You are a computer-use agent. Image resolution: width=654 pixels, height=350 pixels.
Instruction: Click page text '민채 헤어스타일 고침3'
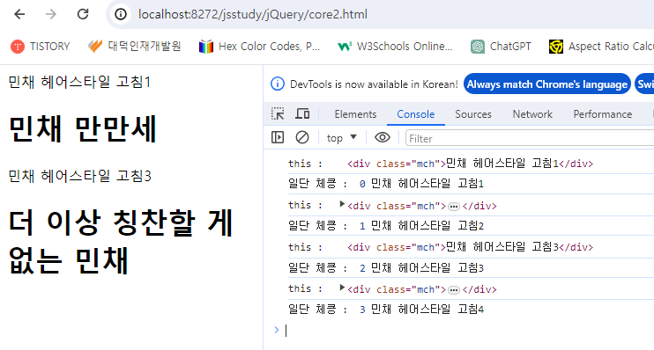pos(79,176)
